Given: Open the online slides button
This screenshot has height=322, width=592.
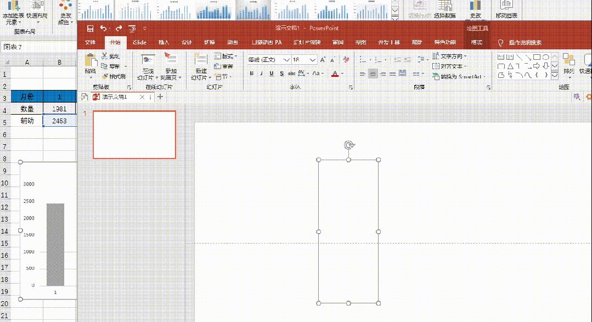Looking at the screenshot, I should [x=148, y=66].
